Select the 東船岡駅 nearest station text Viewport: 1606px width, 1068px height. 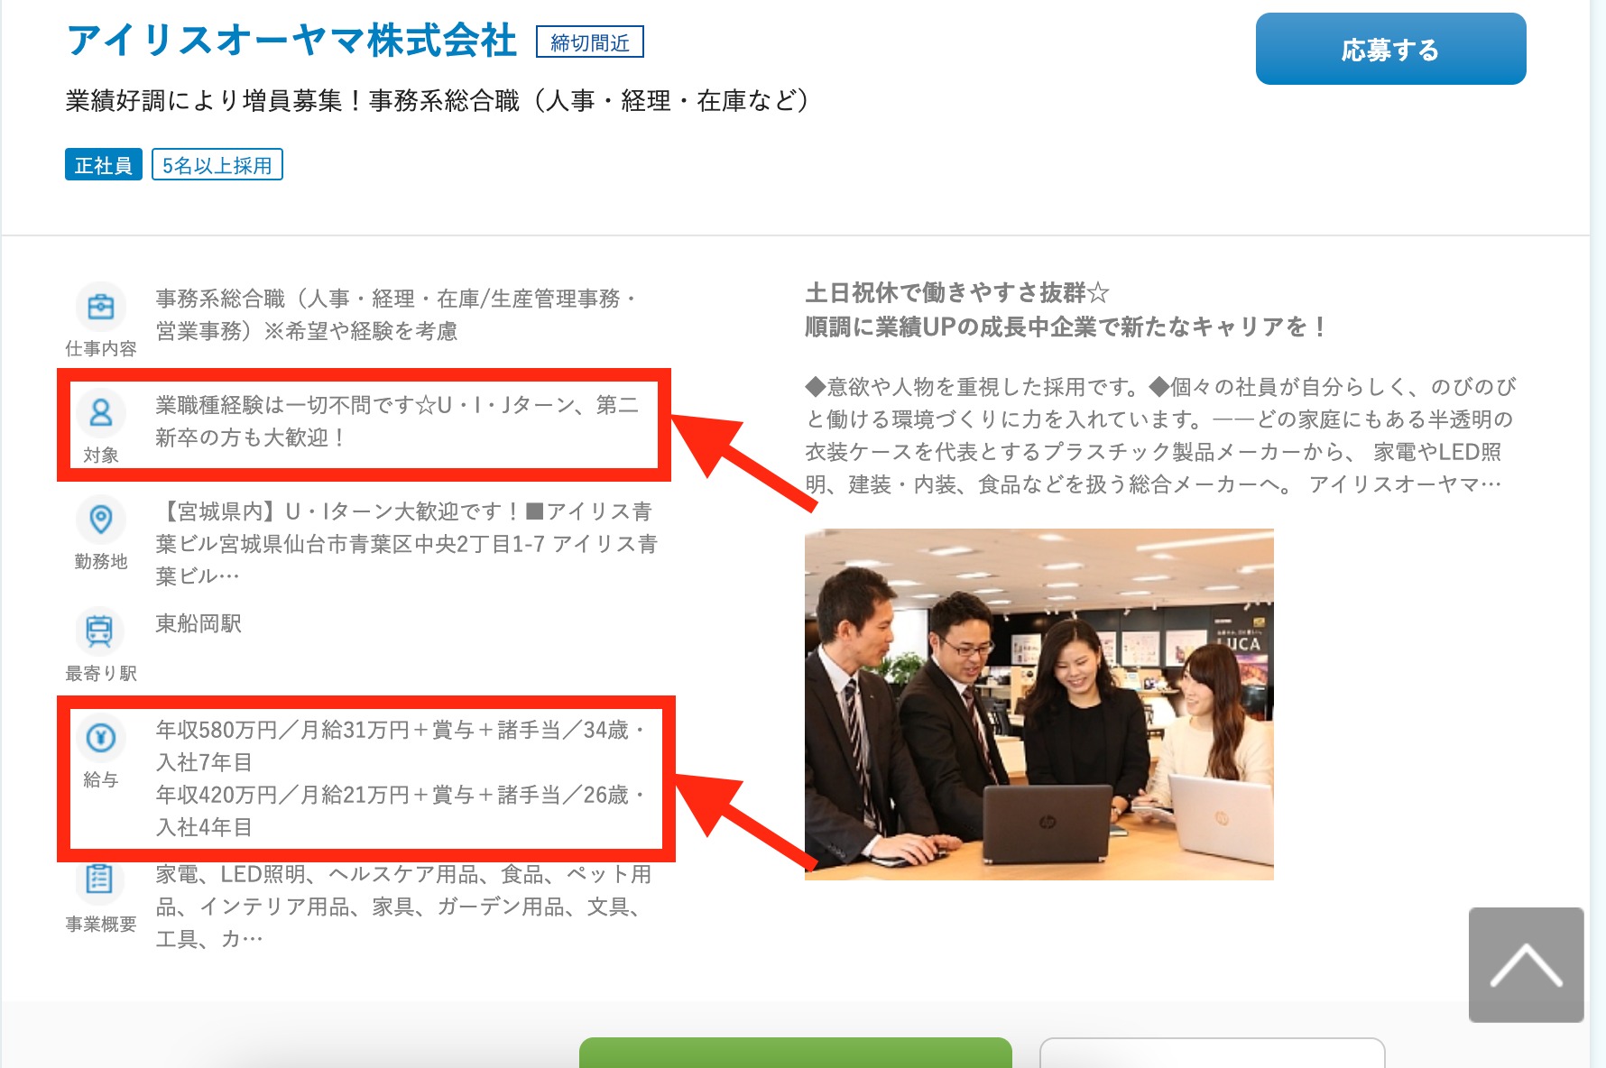[x=198, y=624]
